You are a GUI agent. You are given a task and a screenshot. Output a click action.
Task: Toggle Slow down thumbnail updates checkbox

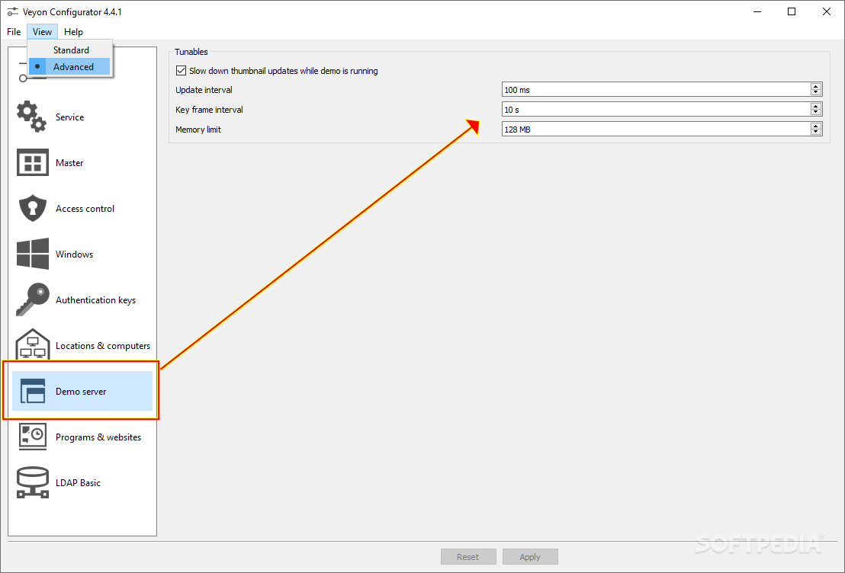coord(181,71)
